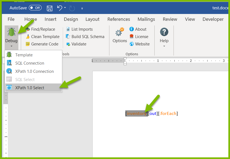
Task: Select XPath 1.0 Select menu entry
Action: [x=33, y=88]
